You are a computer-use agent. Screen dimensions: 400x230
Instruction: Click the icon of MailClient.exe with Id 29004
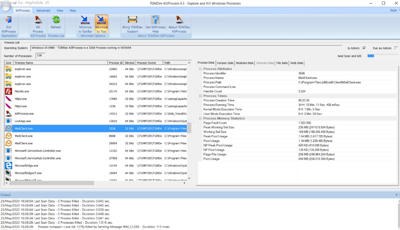pyautogui.click(x=8, y=143)
